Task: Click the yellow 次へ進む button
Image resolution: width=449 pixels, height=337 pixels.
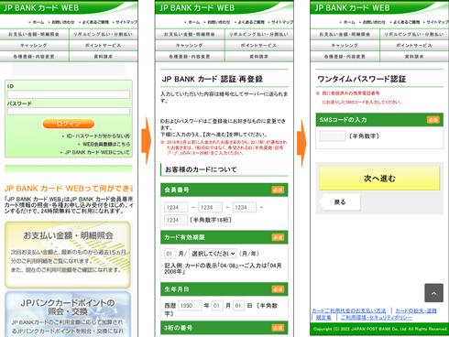Action: coord(379,179)
